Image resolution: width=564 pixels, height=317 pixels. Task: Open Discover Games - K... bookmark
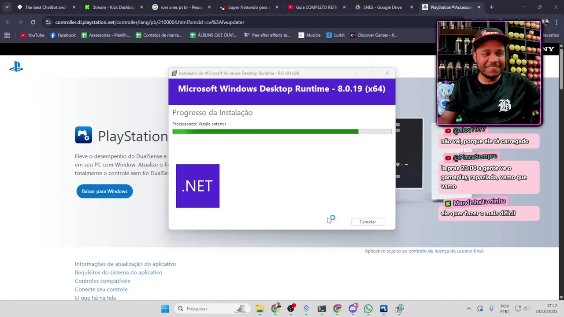pos(374,35)
